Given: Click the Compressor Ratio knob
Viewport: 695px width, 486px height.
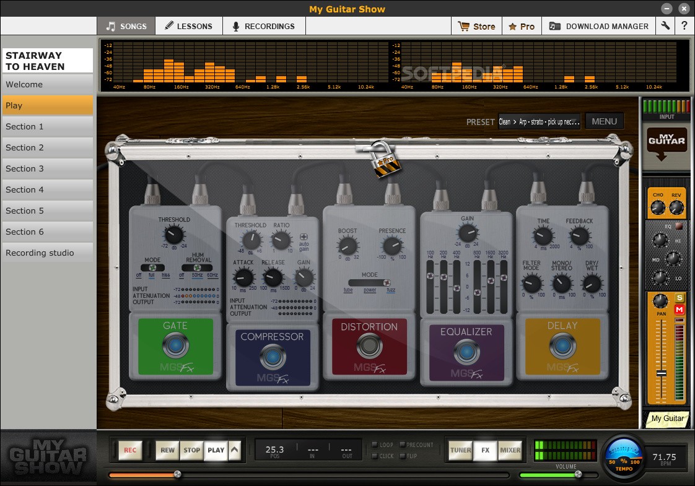Looking at the screenshot, I should (281, 240).
